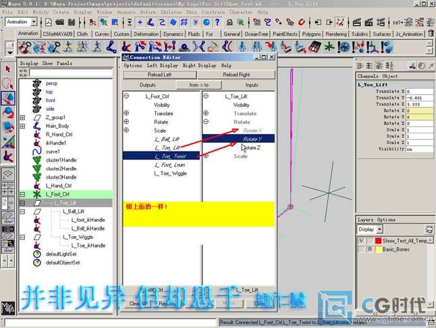Image resolution: width=436 pixels, height=328 pixels.
Task: Click the from -> to direction button
Action: (x=199, y=85)
